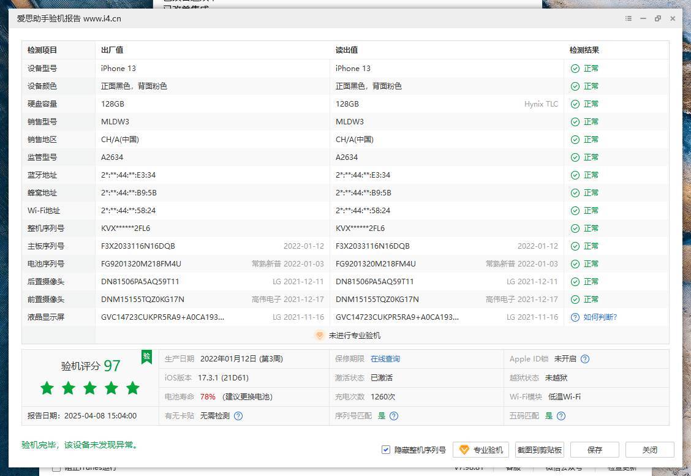Click the help icon next to 无需检测
This screenshot has height=476, width=691.
(238, 415)
